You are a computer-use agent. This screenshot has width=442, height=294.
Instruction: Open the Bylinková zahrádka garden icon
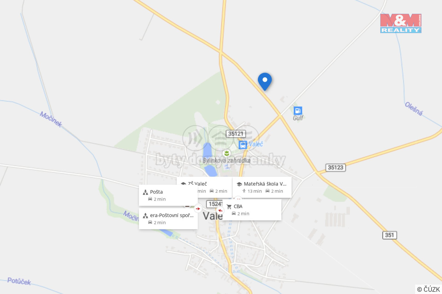227,153
